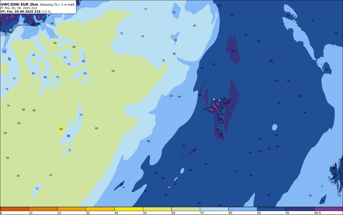Click the legend tick label 99.9
343x215 pixels.
318,213
